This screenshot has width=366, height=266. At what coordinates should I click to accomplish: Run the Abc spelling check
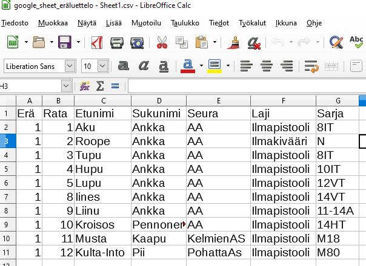(356, 42)
